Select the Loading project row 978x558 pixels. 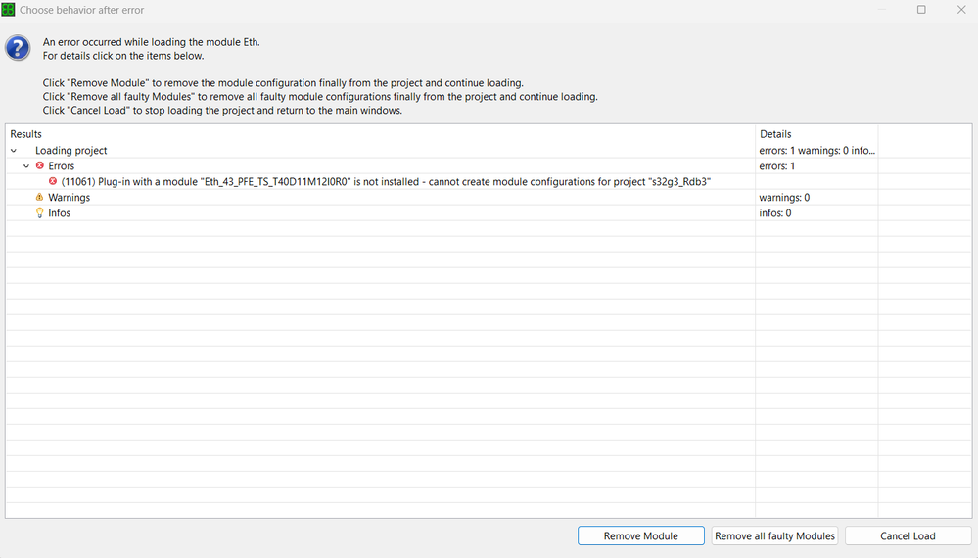coord(71,151)
